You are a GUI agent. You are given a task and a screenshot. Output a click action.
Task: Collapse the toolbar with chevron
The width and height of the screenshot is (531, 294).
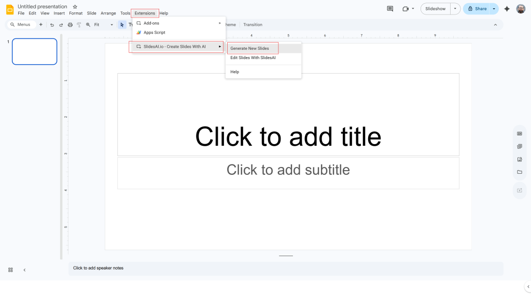pyautogui.click(x=495, y=25)
